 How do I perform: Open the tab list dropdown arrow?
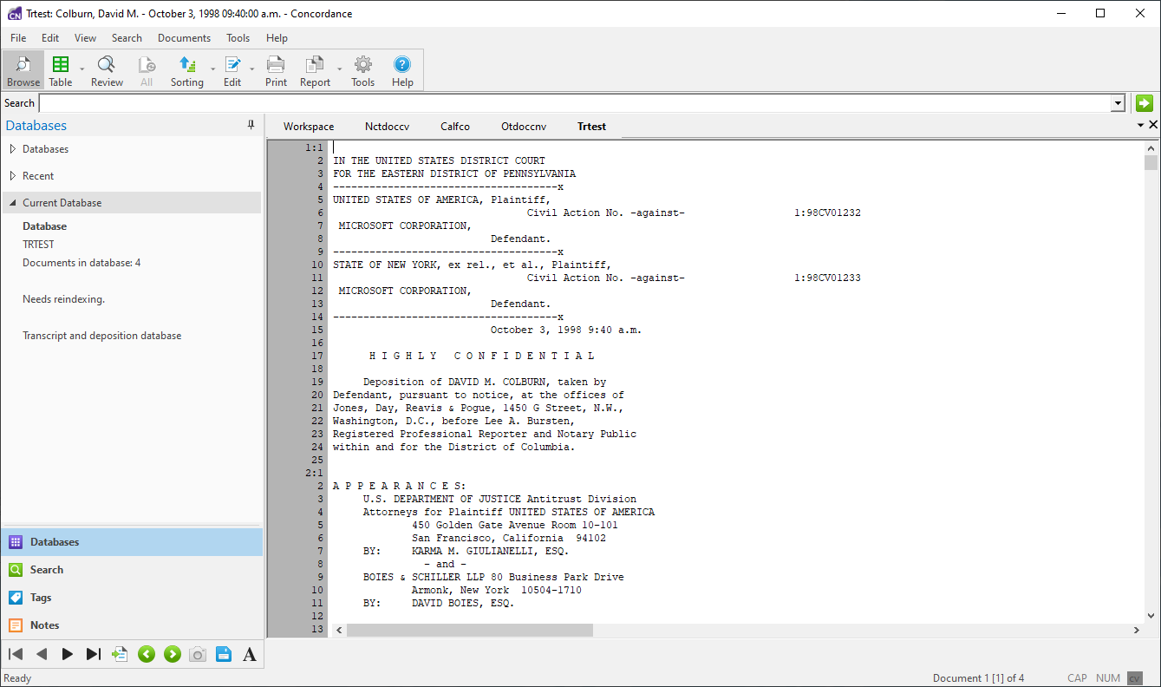1141,126
